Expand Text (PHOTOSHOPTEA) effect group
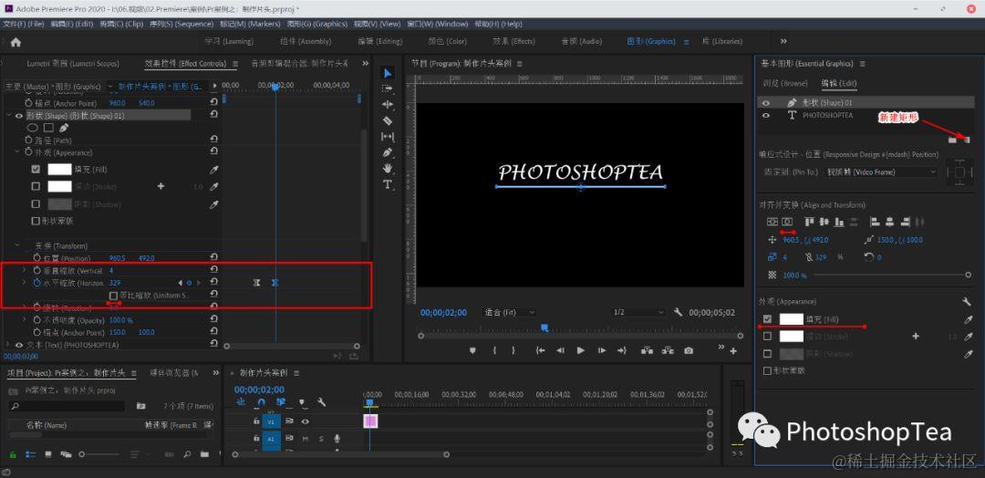The width and height of the screenshot is (985, 478). [x=8, y=345]
